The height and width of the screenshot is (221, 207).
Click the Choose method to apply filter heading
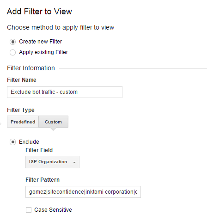pyautogui.click(x=61, y=28)
